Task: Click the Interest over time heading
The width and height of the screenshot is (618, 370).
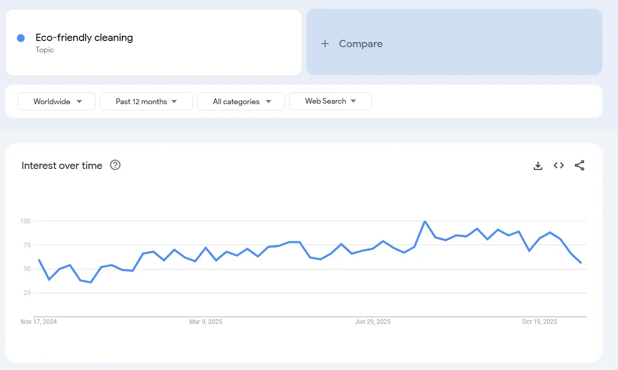Action: (62, 165)
